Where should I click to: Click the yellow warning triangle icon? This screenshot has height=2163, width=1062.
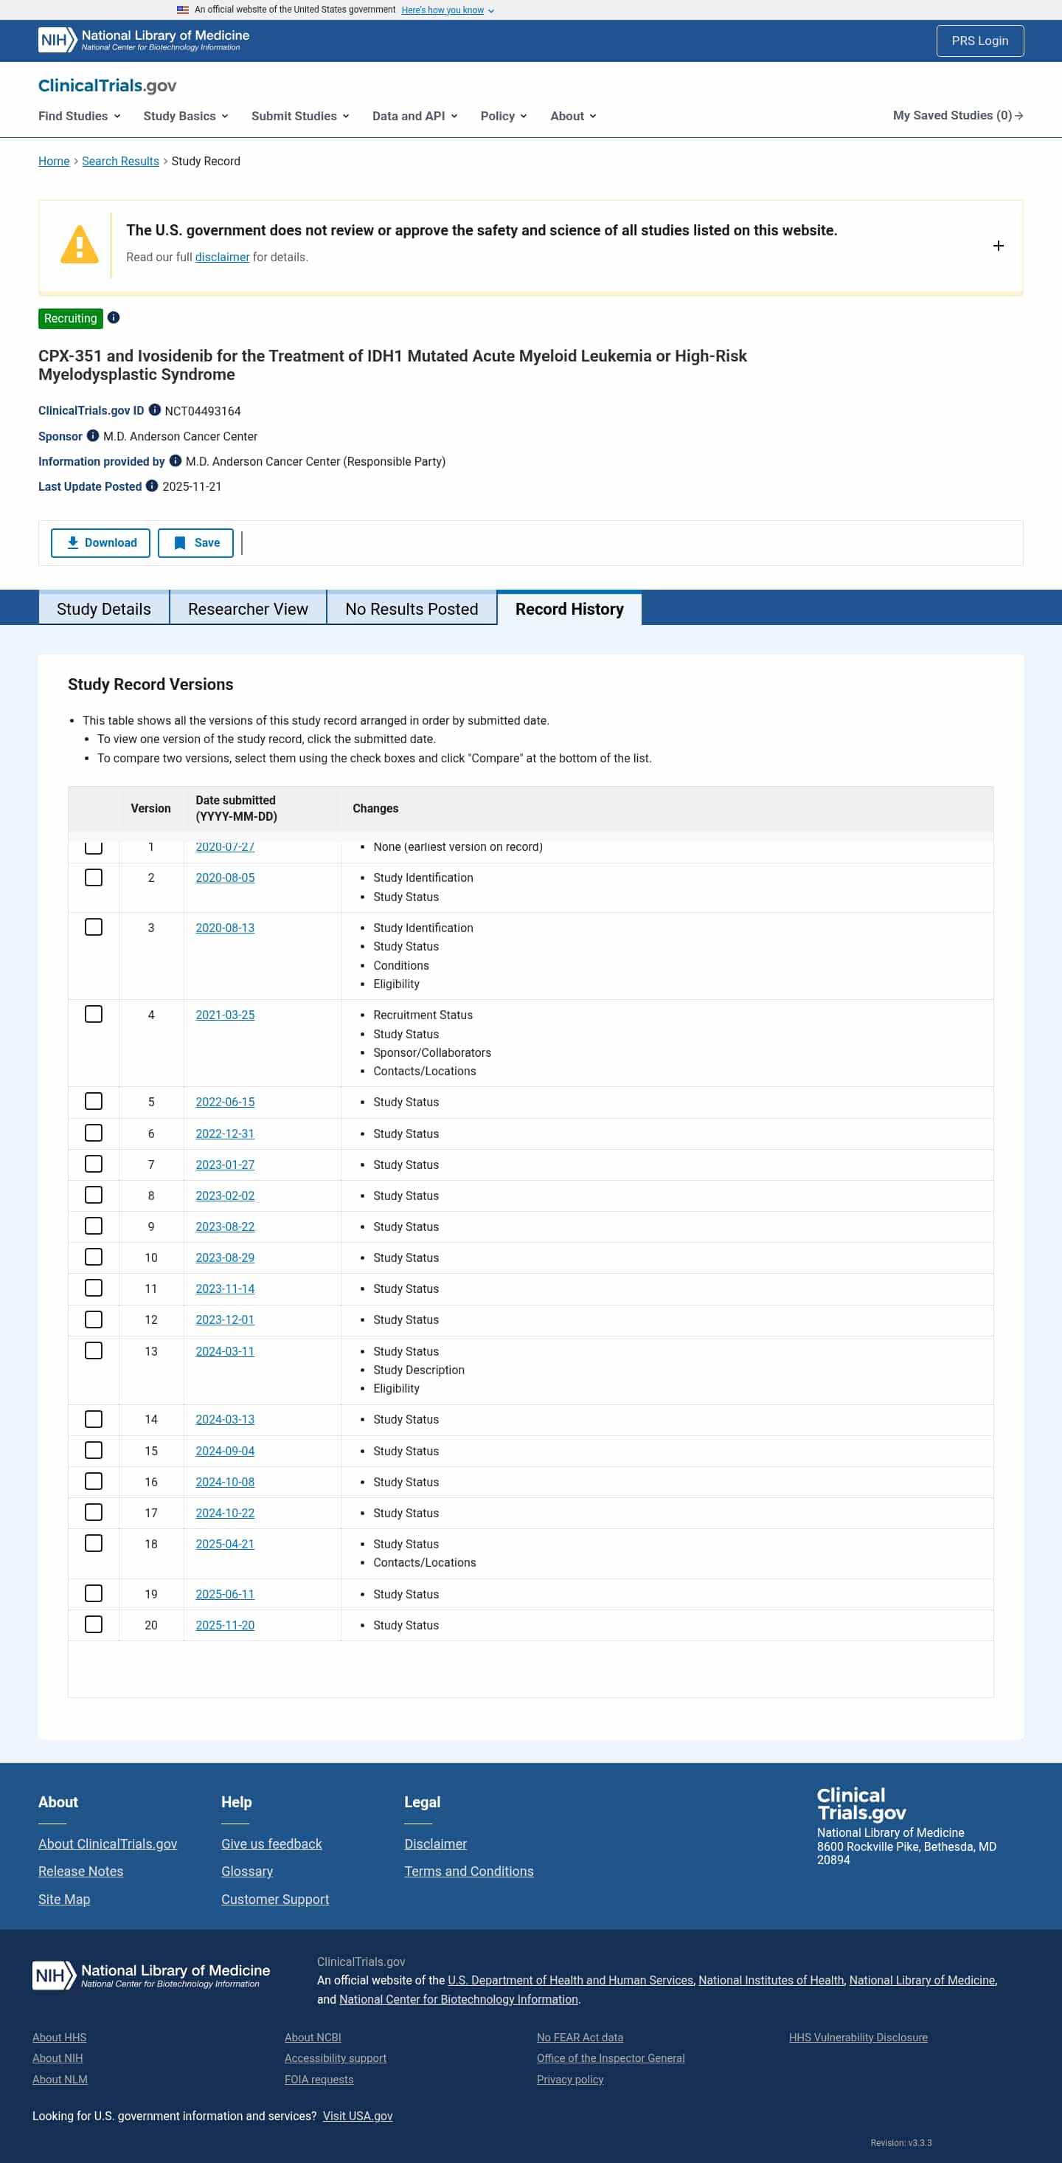pos(80,245)
